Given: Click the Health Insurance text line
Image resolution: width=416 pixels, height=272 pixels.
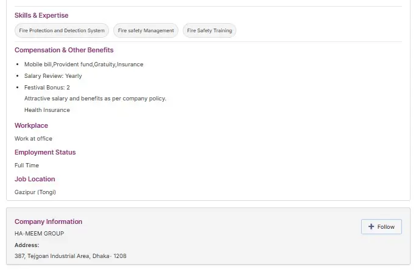Looking at the screenshot, I should [47, 110].
